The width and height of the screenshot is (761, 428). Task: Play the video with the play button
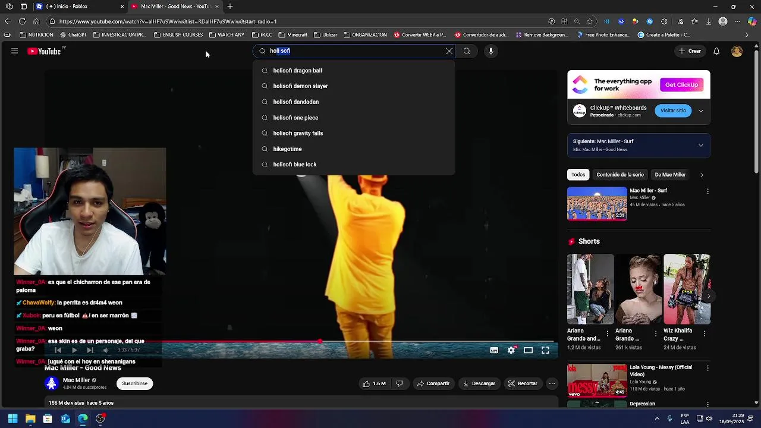(x=74, y=350)
